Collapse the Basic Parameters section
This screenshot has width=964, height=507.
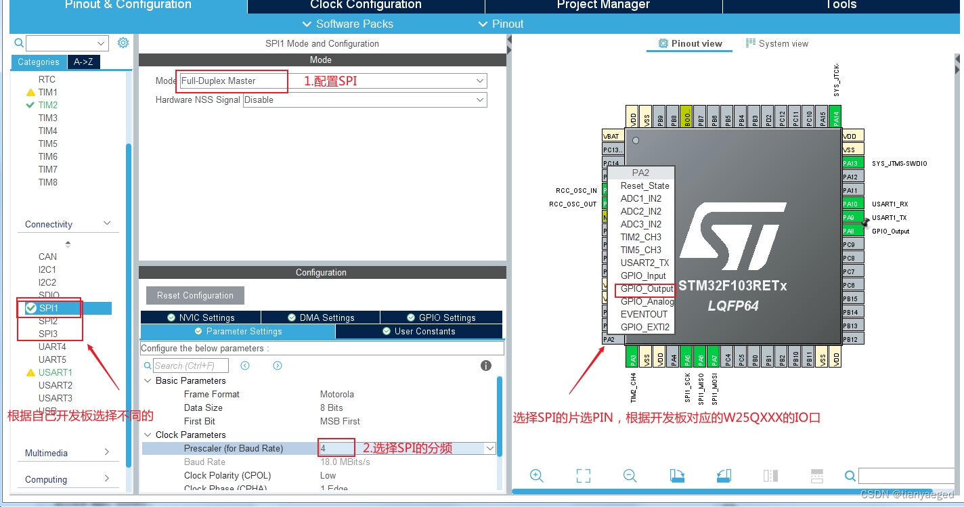coord(148,380)
